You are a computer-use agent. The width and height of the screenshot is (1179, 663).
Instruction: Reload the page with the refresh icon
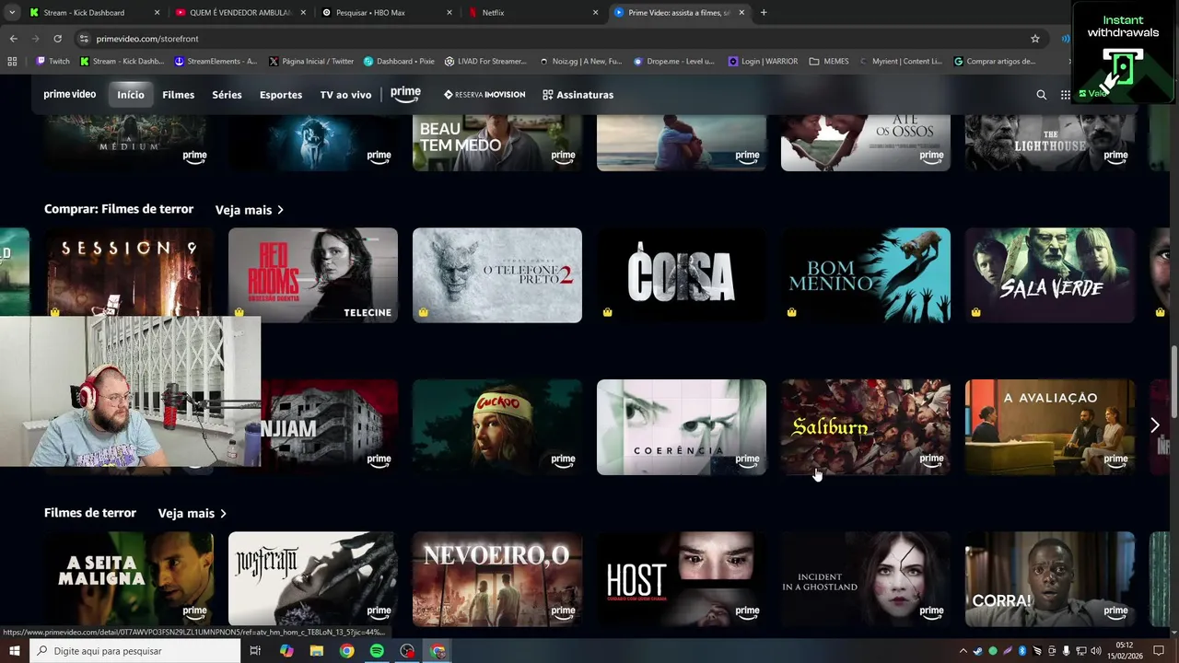57,39
